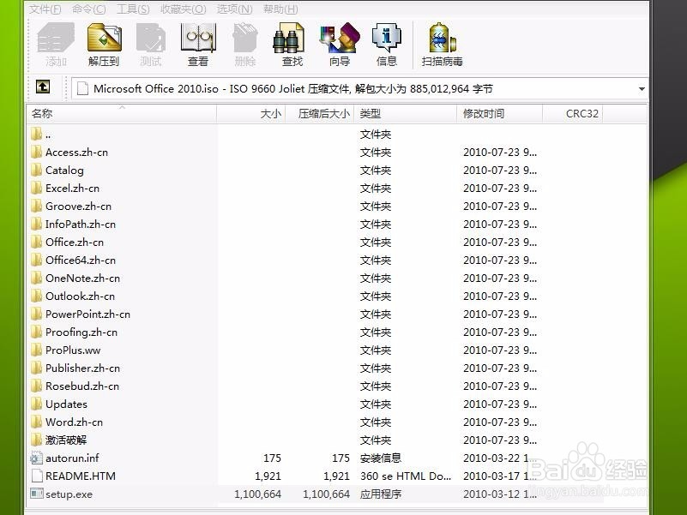
Task: Select the Office.zh-cn folder icon
Action: [x=37, y=242]
